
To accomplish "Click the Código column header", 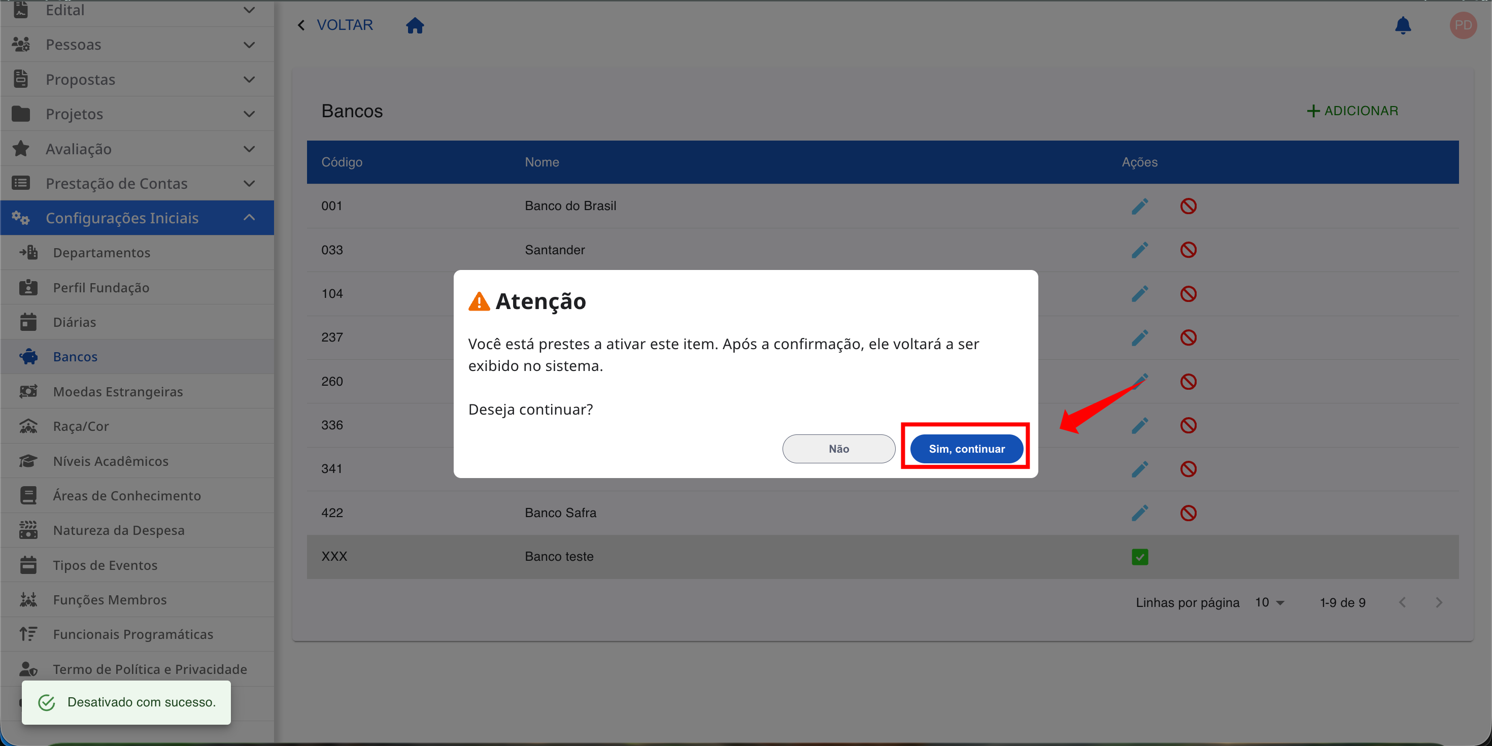I will [342, 162].
